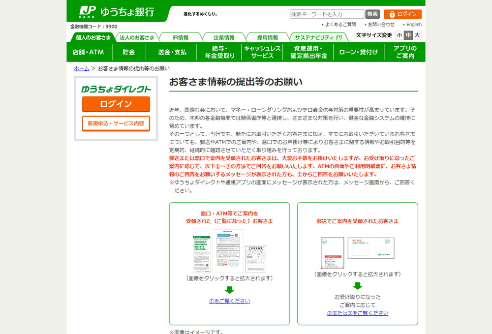The height and width of the screenshot is (334, 492).
Task: Set text size to 中
Action: [x=408, y=35]
